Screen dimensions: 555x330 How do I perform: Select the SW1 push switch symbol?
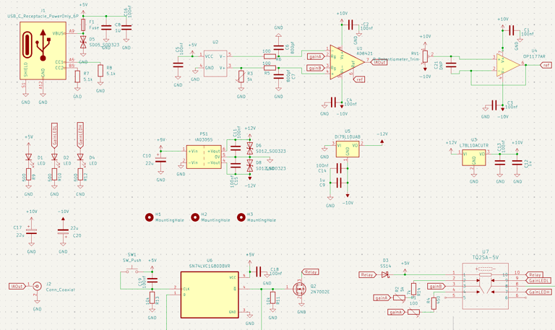132,271
